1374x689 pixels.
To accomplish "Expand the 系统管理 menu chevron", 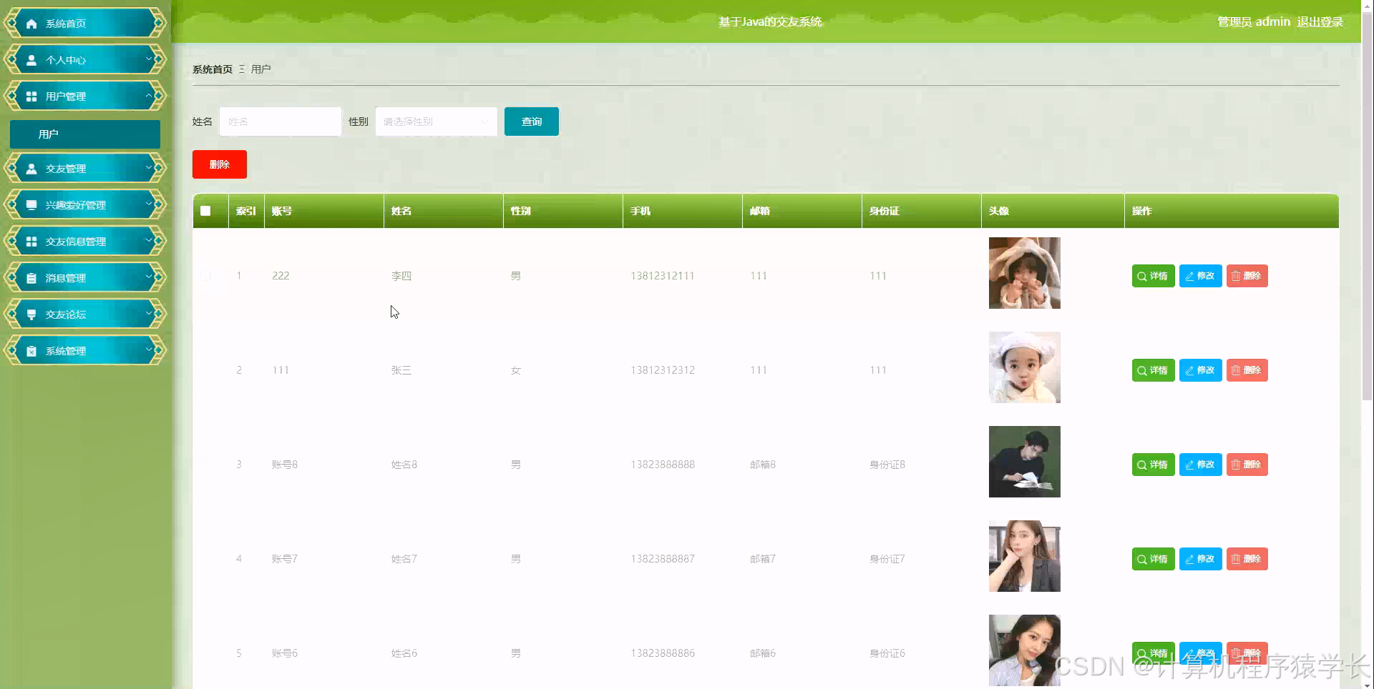I will click(x=149, y=350).
